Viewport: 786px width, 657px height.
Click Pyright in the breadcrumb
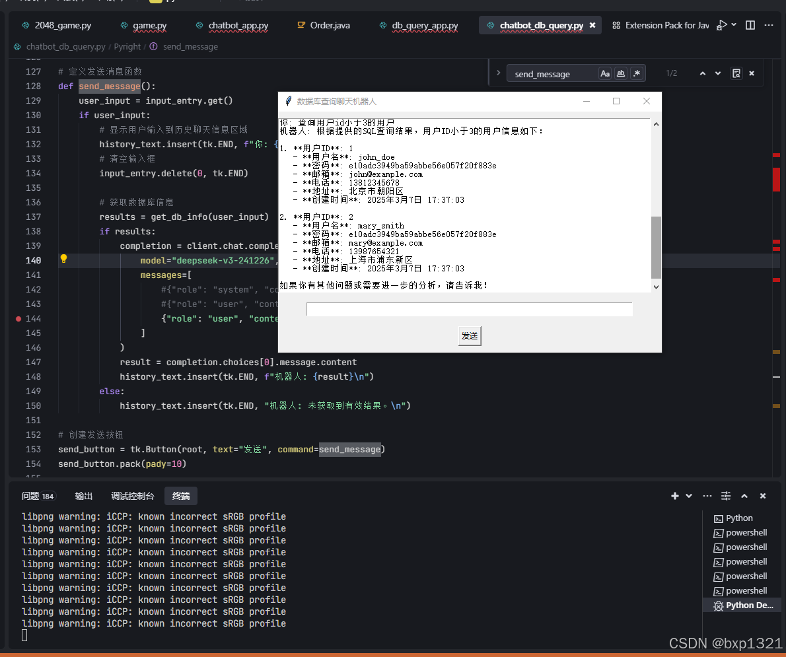point(127,47)
